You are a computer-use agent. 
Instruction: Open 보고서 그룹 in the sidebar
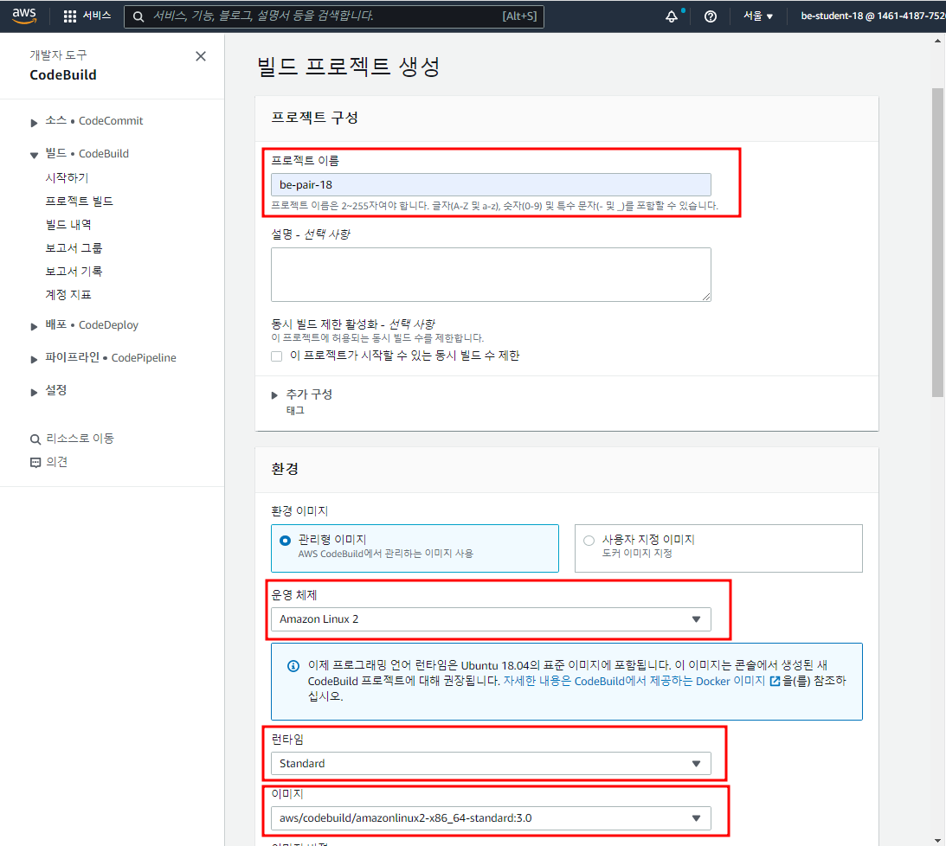[x=74, y=247]
